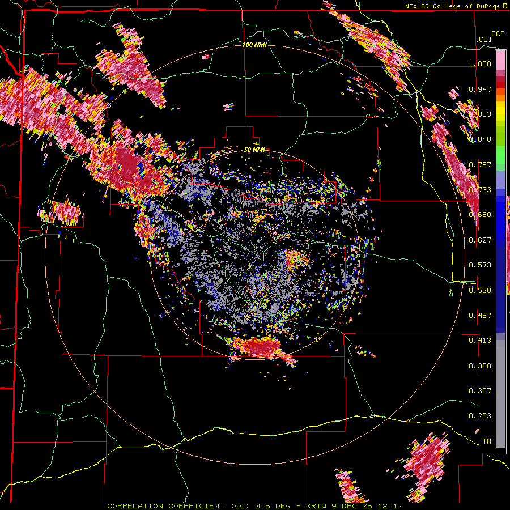The height and width of the screenshot is (510, 510).
Task: Select the 0.680 legend value
Action: pyautogui.click(x=480, y=215)
